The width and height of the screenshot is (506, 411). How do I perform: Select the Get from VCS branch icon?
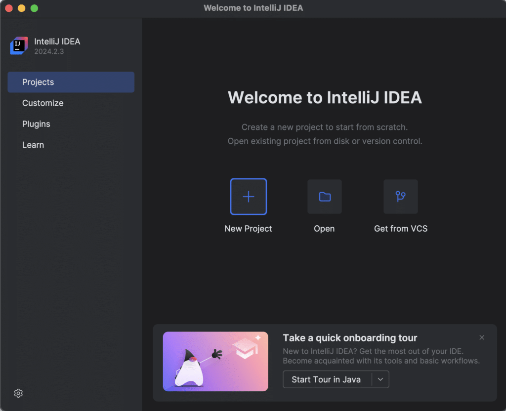click(x=400, y=196)
